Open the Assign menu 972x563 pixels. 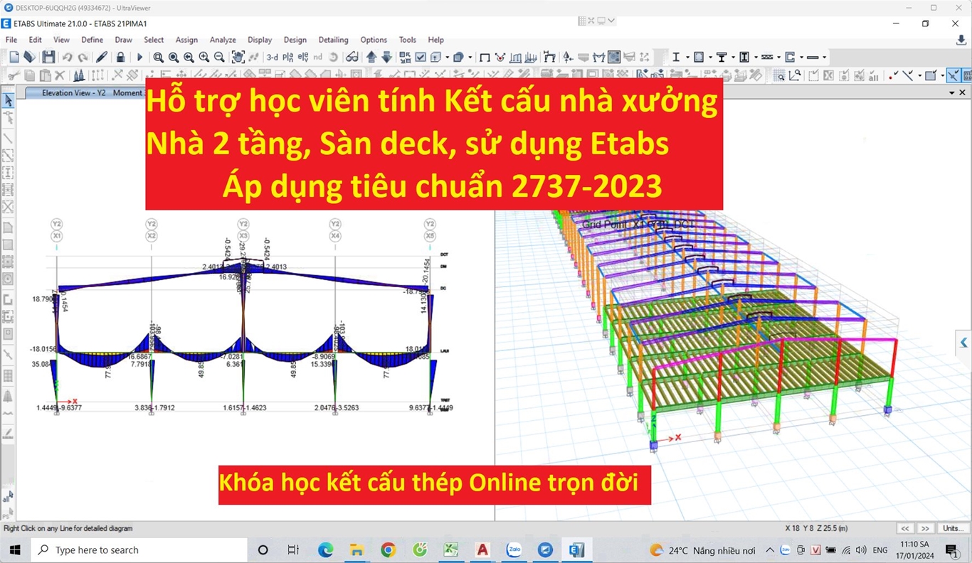point(186,40)
